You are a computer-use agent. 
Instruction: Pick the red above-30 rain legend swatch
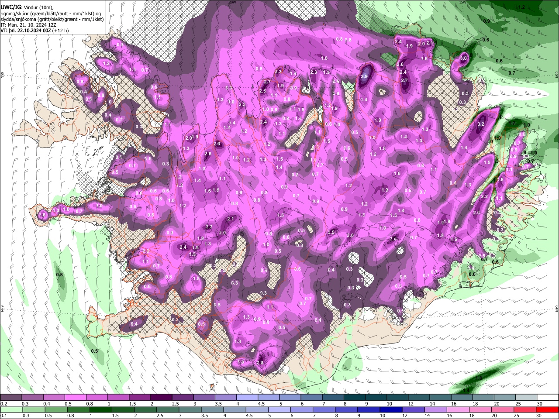coord(548,410)
